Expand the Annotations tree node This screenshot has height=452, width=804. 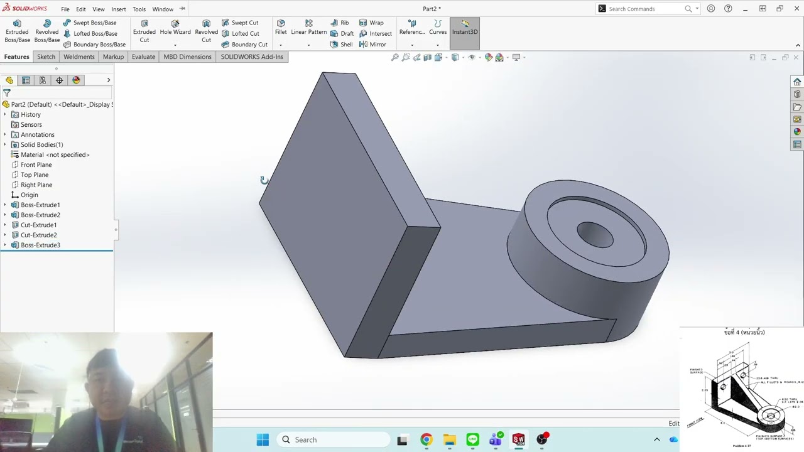point(5,135)
